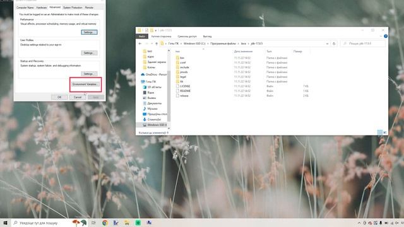The width and height of the screenshot is (404, 227).
Task: Cancel the System Properties dialog
Action: pos(78,97)
